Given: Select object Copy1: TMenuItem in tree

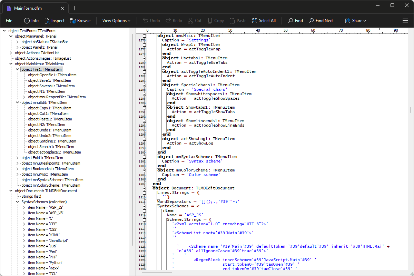Looking at the screenshot, I should pyautogui.click(x=50, y=108).
